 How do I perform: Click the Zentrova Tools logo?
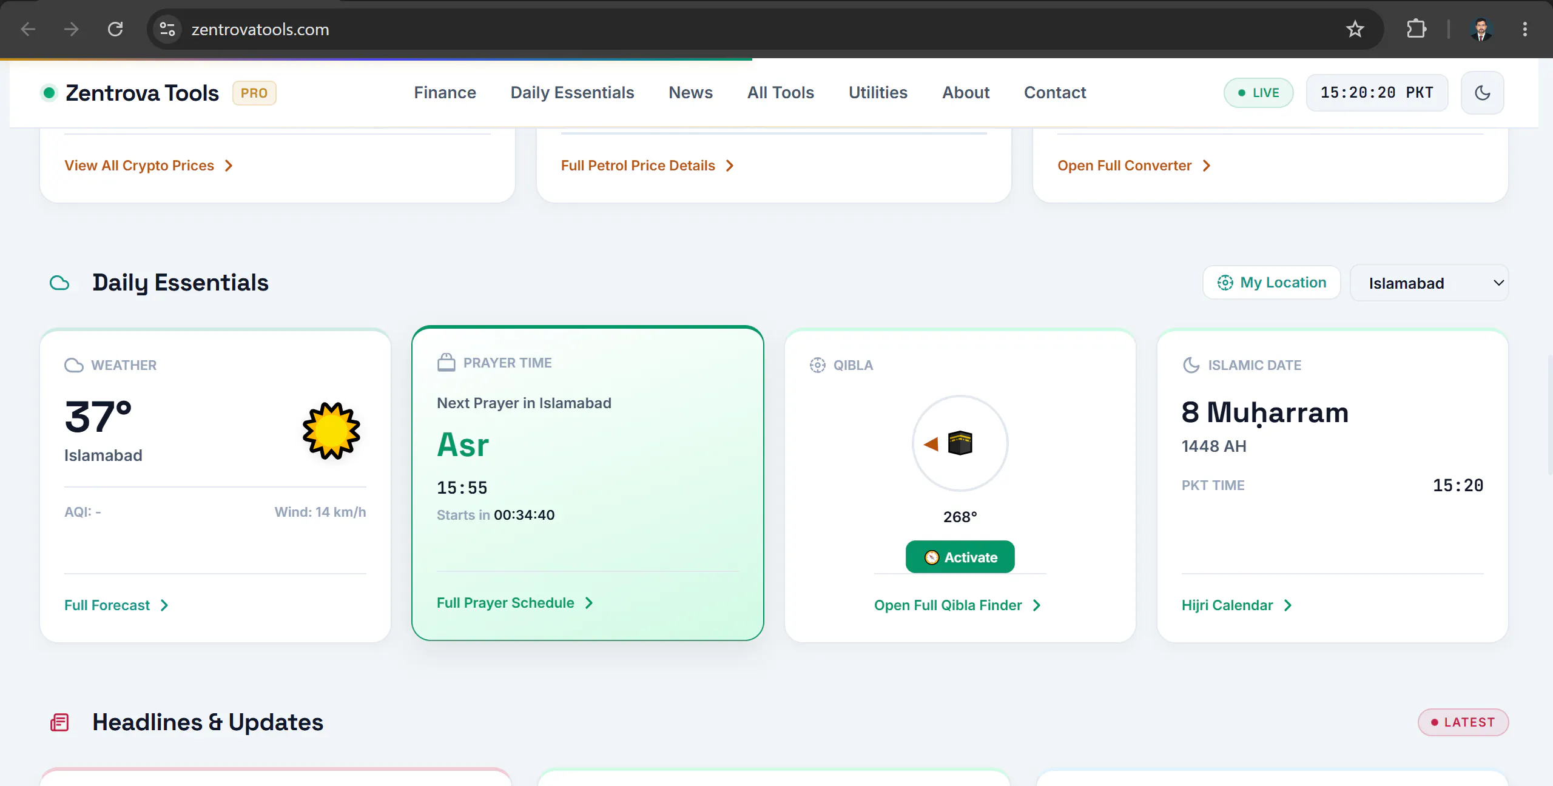(130, 93)
